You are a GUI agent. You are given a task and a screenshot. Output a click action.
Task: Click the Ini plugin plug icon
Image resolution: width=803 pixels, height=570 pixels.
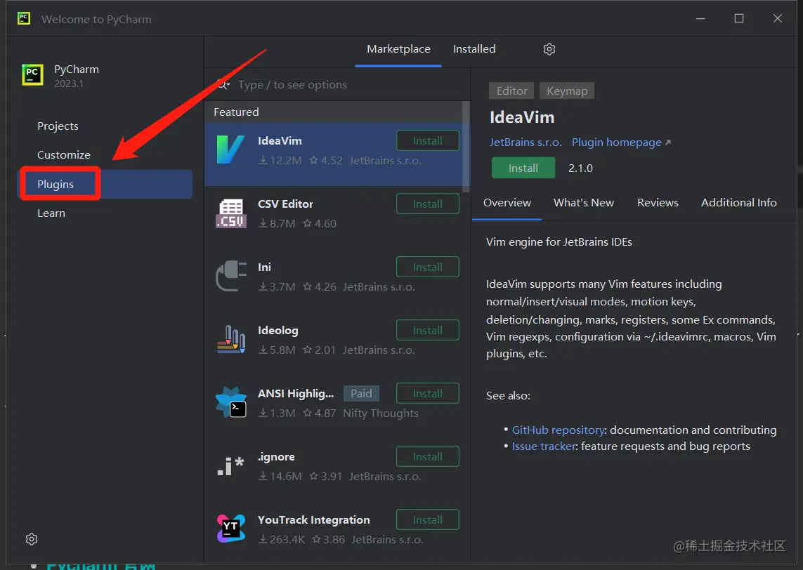tap(231, 277)
